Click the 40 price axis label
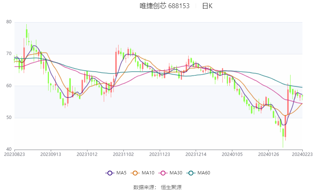Screen dimensions: 315x191 (9, 149)
